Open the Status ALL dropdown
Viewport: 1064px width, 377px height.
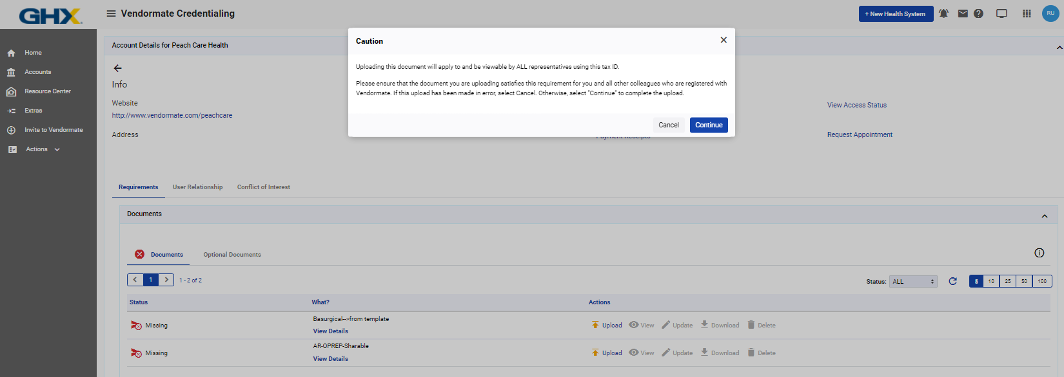tap(913, 282)
